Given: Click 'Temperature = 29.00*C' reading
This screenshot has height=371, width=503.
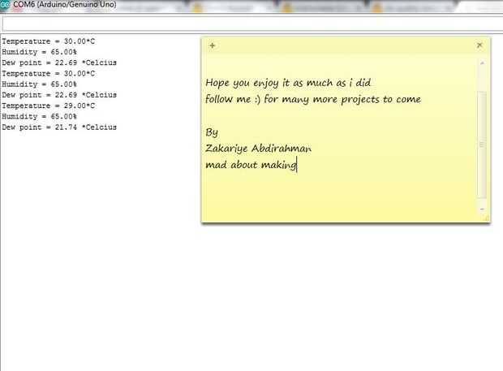Looking at the screenshot, I should [49, 106].
